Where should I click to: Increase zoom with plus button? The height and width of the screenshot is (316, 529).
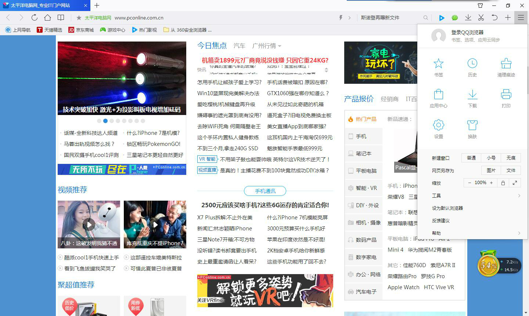coord(491,183)
